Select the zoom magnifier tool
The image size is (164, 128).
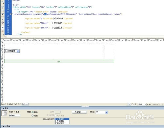coord(135,104)
